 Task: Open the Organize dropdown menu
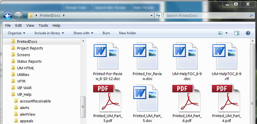pyautogui.click(x=16, y=33)
